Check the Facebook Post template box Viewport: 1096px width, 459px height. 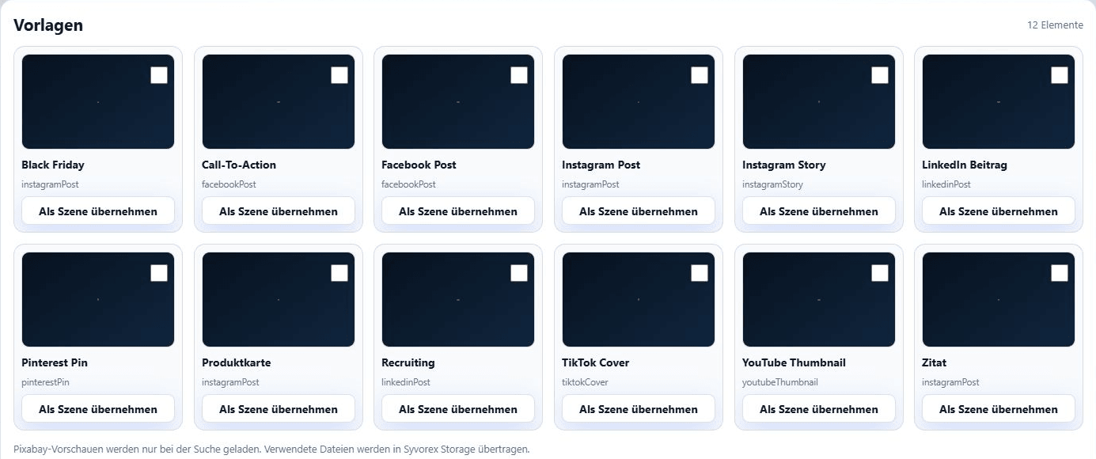519,75
